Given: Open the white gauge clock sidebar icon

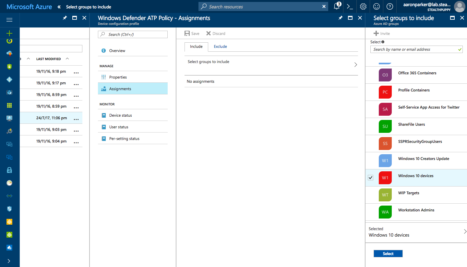Looking at the screenshot, I should pyautogui.click(x=9, y=183).
